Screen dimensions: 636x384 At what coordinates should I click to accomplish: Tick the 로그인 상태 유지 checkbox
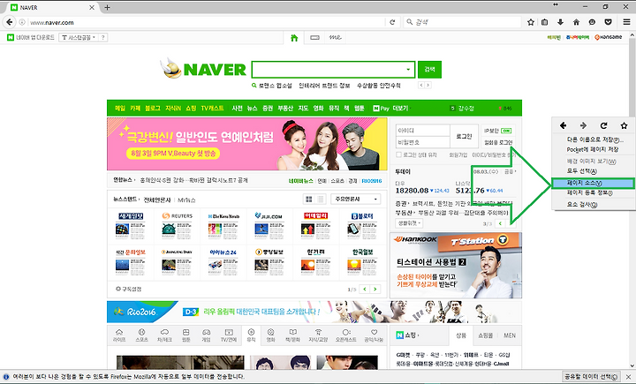[x=398, y=154]
